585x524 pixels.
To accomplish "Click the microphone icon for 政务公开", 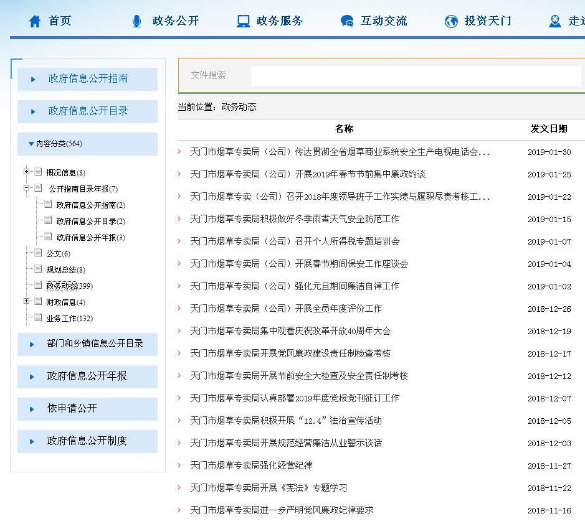I will 136,21.
